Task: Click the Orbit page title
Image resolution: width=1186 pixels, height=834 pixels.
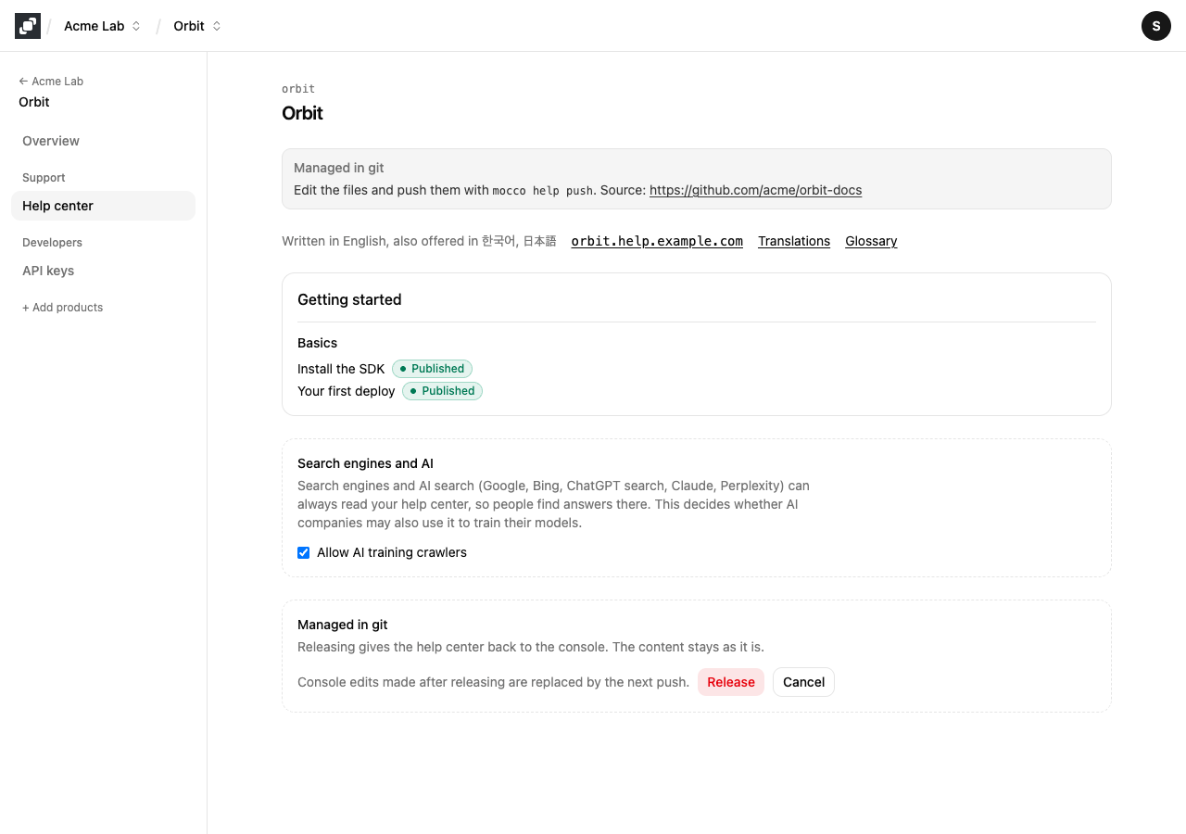Action: [302, 113]
